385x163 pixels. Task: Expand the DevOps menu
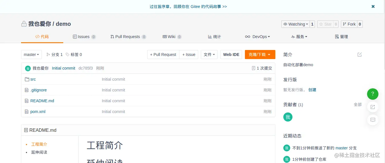pos(257,37)
